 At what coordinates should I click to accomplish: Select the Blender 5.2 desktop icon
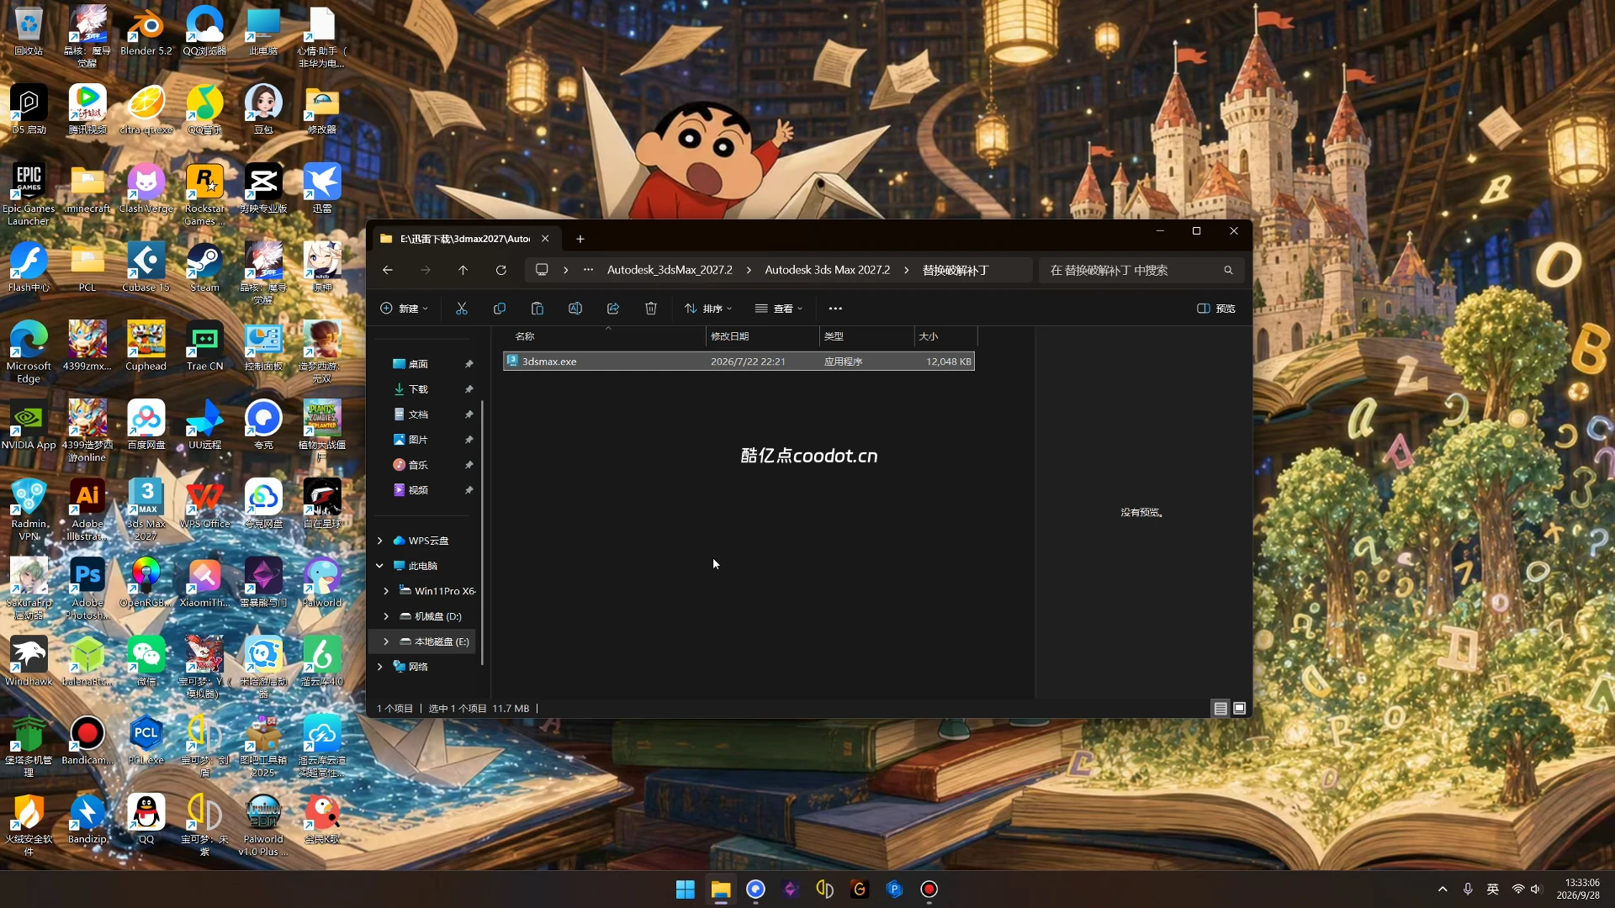146,32
